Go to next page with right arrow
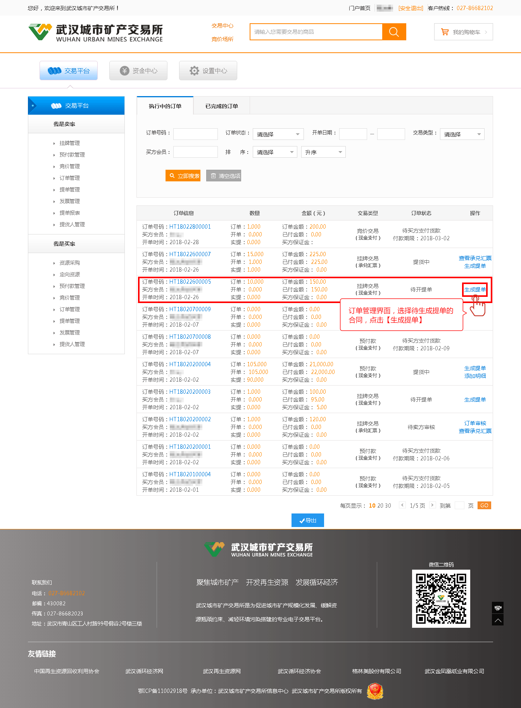 point(432,505)
